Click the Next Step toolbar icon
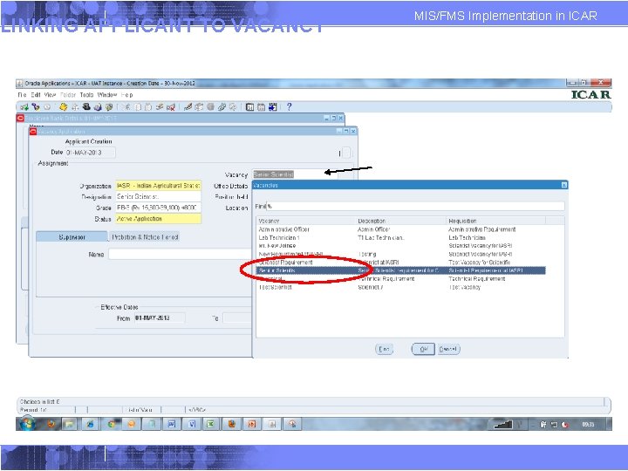Viewport: 628px width, 471px height. (x=75, y=107)
